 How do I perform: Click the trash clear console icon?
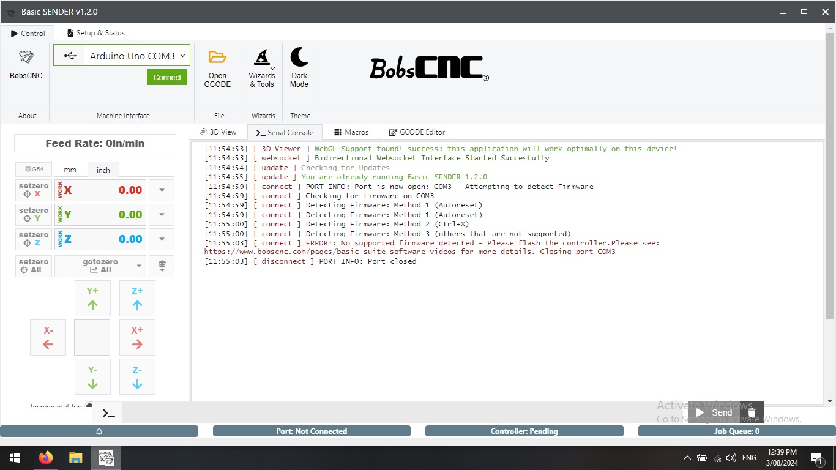coord(752,412)
